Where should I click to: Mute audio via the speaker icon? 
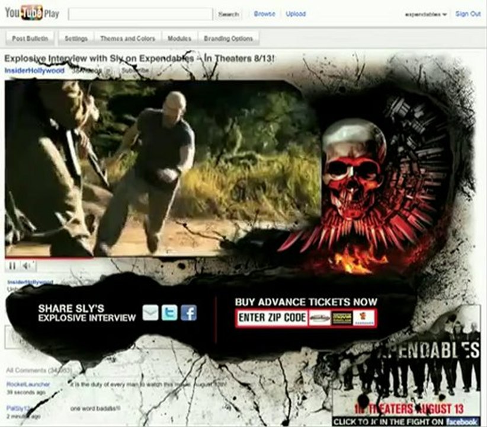pyautogui.click(x=27, y=266)
